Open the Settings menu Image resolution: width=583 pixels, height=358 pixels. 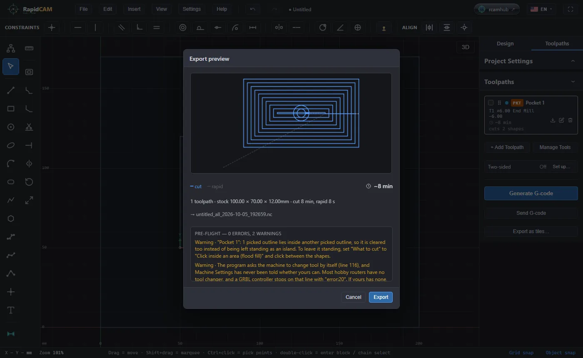[192, 9]
